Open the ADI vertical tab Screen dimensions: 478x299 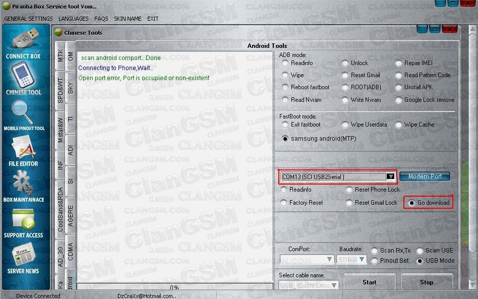(x=71, y=150)
